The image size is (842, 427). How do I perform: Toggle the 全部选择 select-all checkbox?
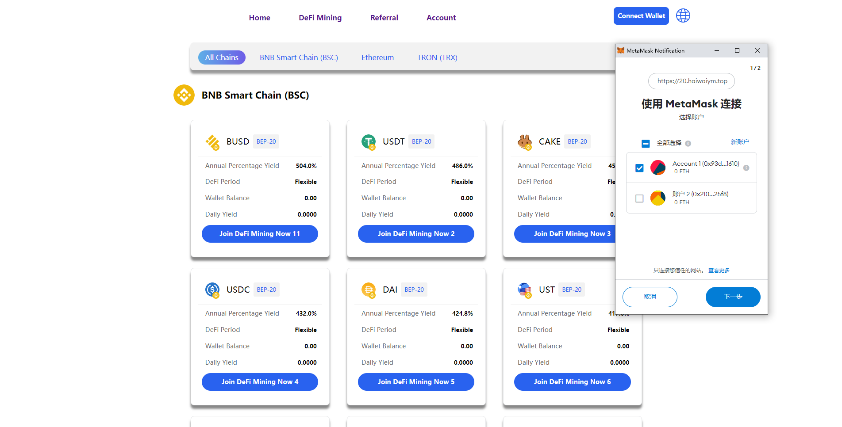(x=646, y=143)
